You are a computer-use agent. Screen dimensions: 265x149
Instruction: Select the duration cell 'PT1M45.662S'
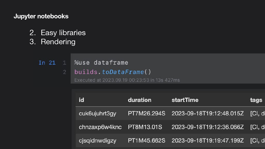pyautogui.click(x=146, y=140)
